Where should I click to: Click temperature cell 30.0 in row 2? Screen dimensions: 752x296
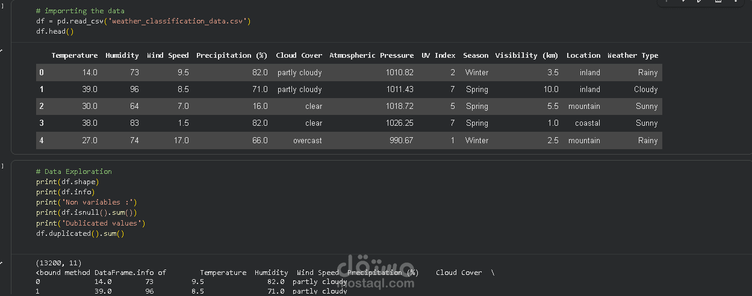[90, 106]
